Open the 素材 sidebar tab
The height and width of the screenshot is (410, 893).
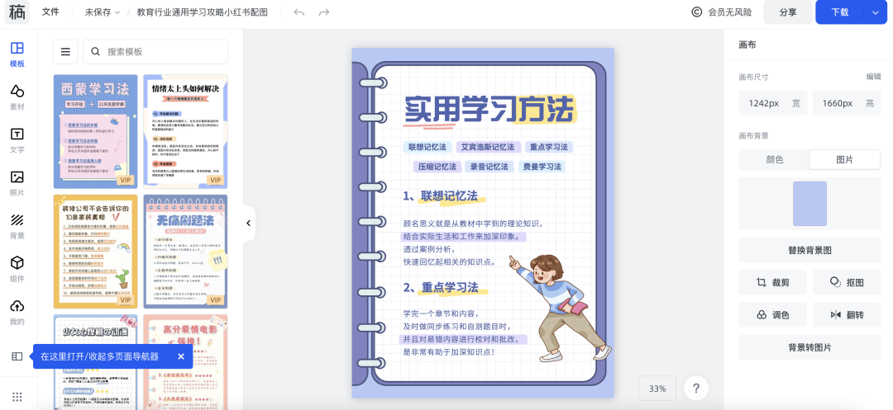tap(17, 97)
